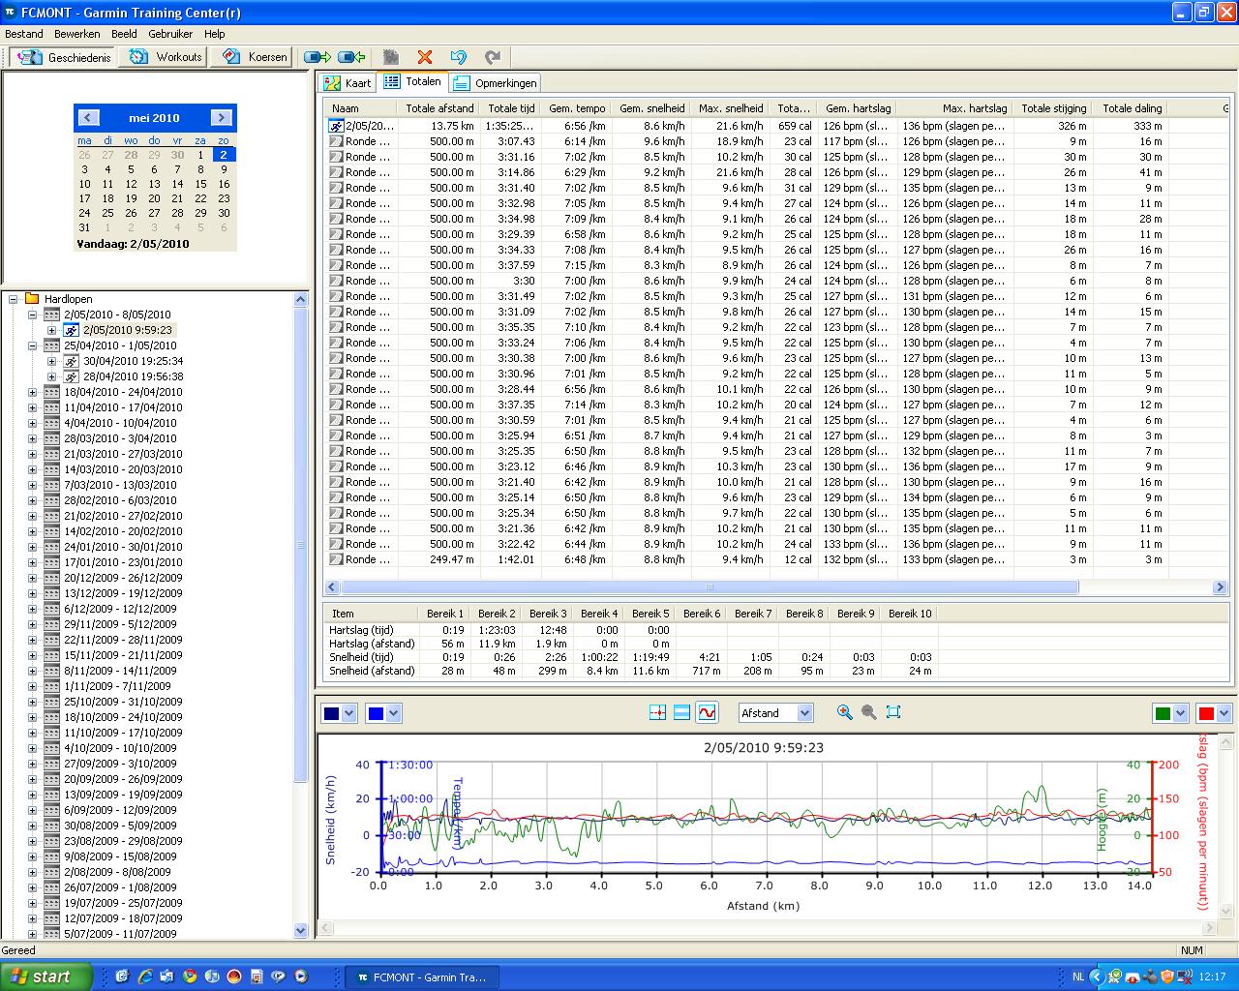This screenshot has height=991, width=1239.
Task: Click the chart zoom out magnifier
Action: pos(869,712)
